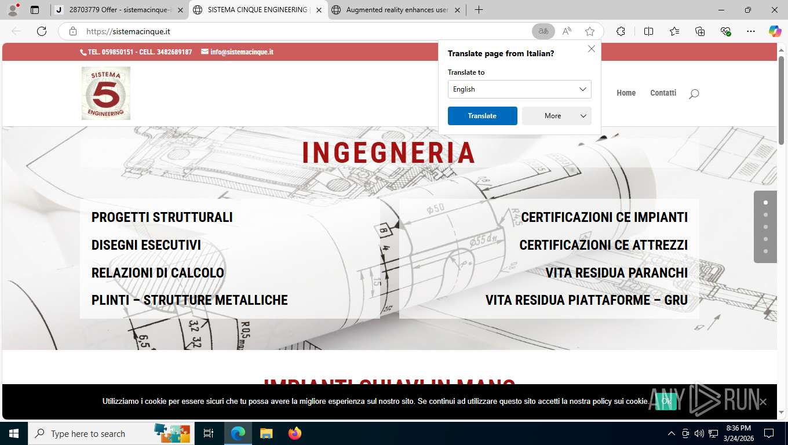Image resolution: width=788 pixels, height=445 pixels.
Task: Open Microsoft Edge from taskbar
Action: pos(238,433)
